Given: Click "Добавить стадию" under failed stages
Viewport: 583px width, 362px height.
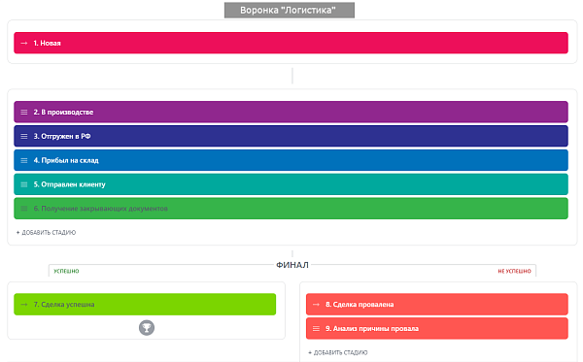Looking at the screenshot, I should tap(338, 352).
